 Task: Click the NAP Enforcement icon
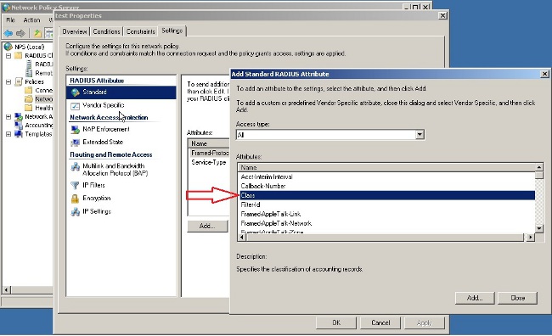click(75, 130)
